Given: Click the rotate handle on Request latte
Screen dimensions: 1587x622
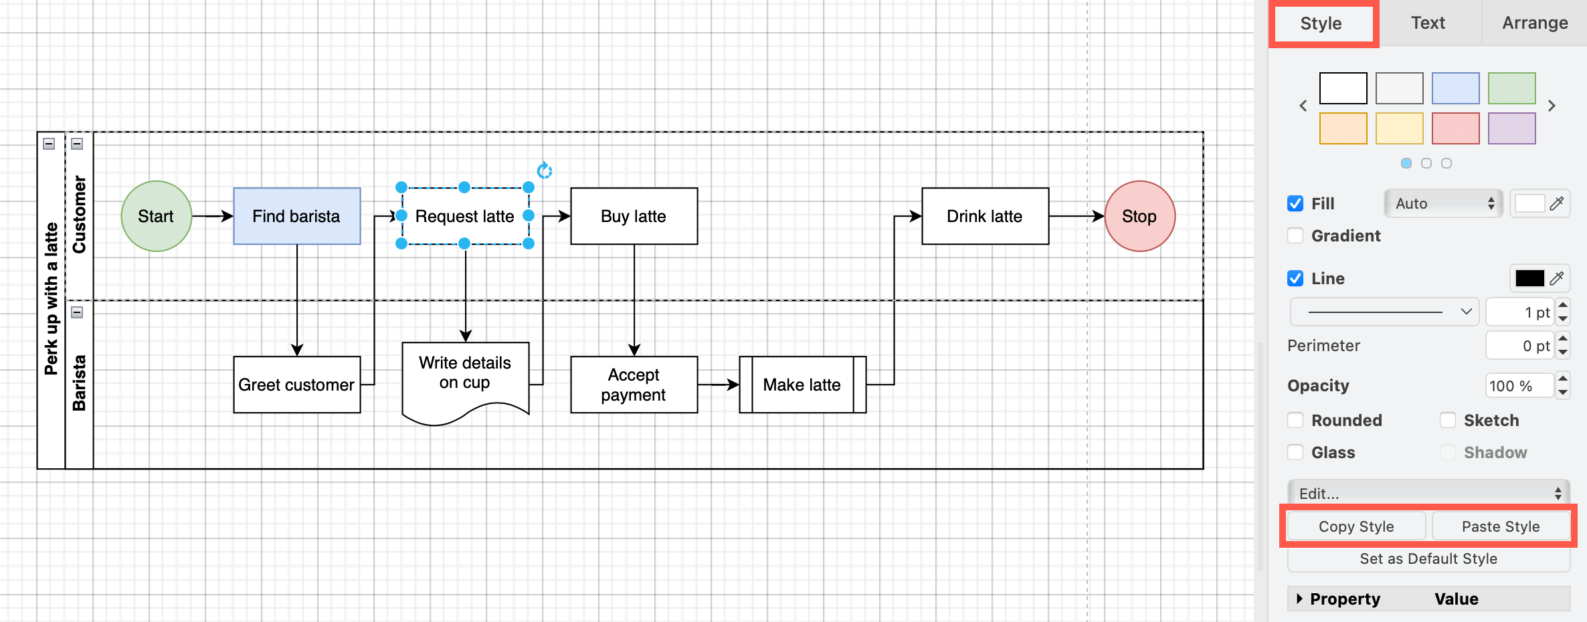Looking at the screenshot, I should pos(544,171).
